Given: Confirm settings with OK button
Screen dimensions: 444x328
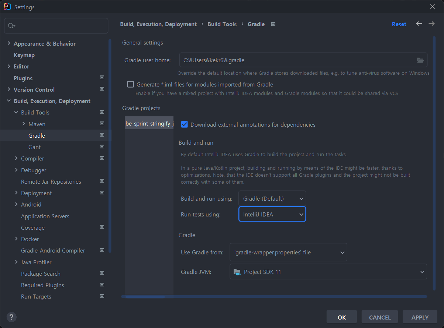Looking at the screenshot, I should pos(342,317).
